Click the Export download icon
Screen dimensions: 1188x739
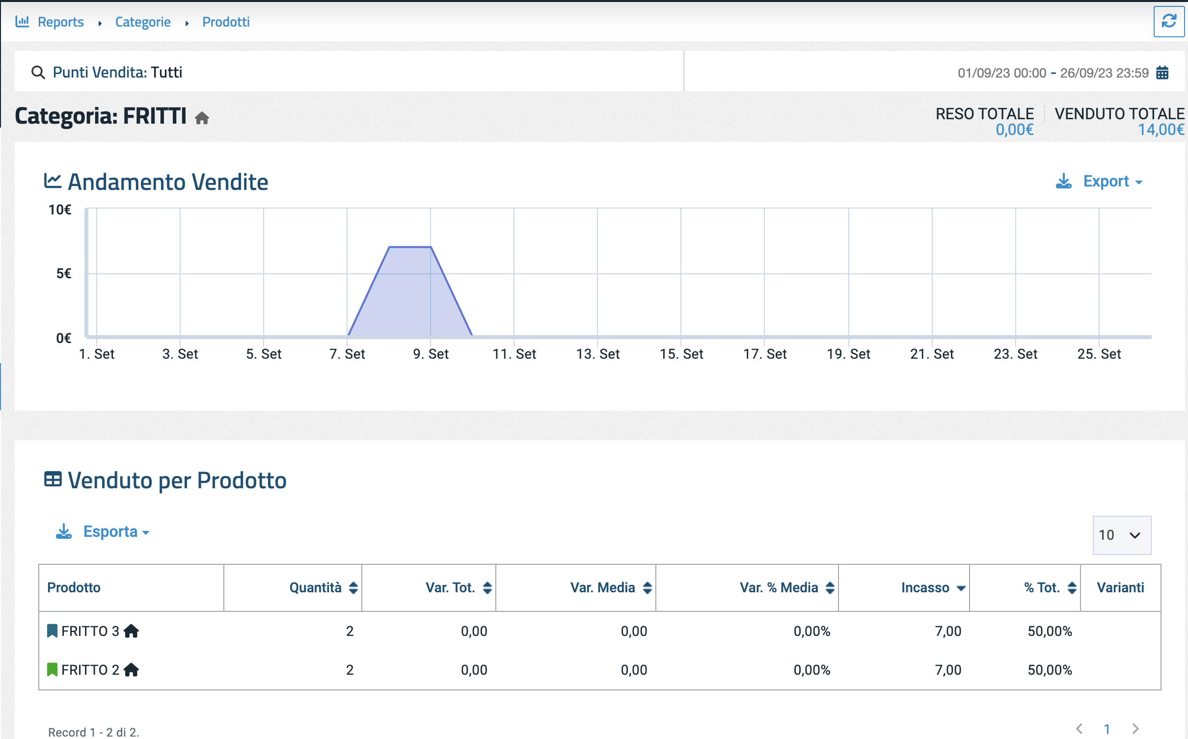point(1064,181)
